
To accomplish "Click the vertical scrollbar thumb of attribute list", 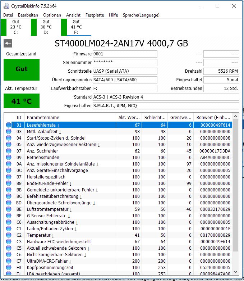I will [236, 185].
